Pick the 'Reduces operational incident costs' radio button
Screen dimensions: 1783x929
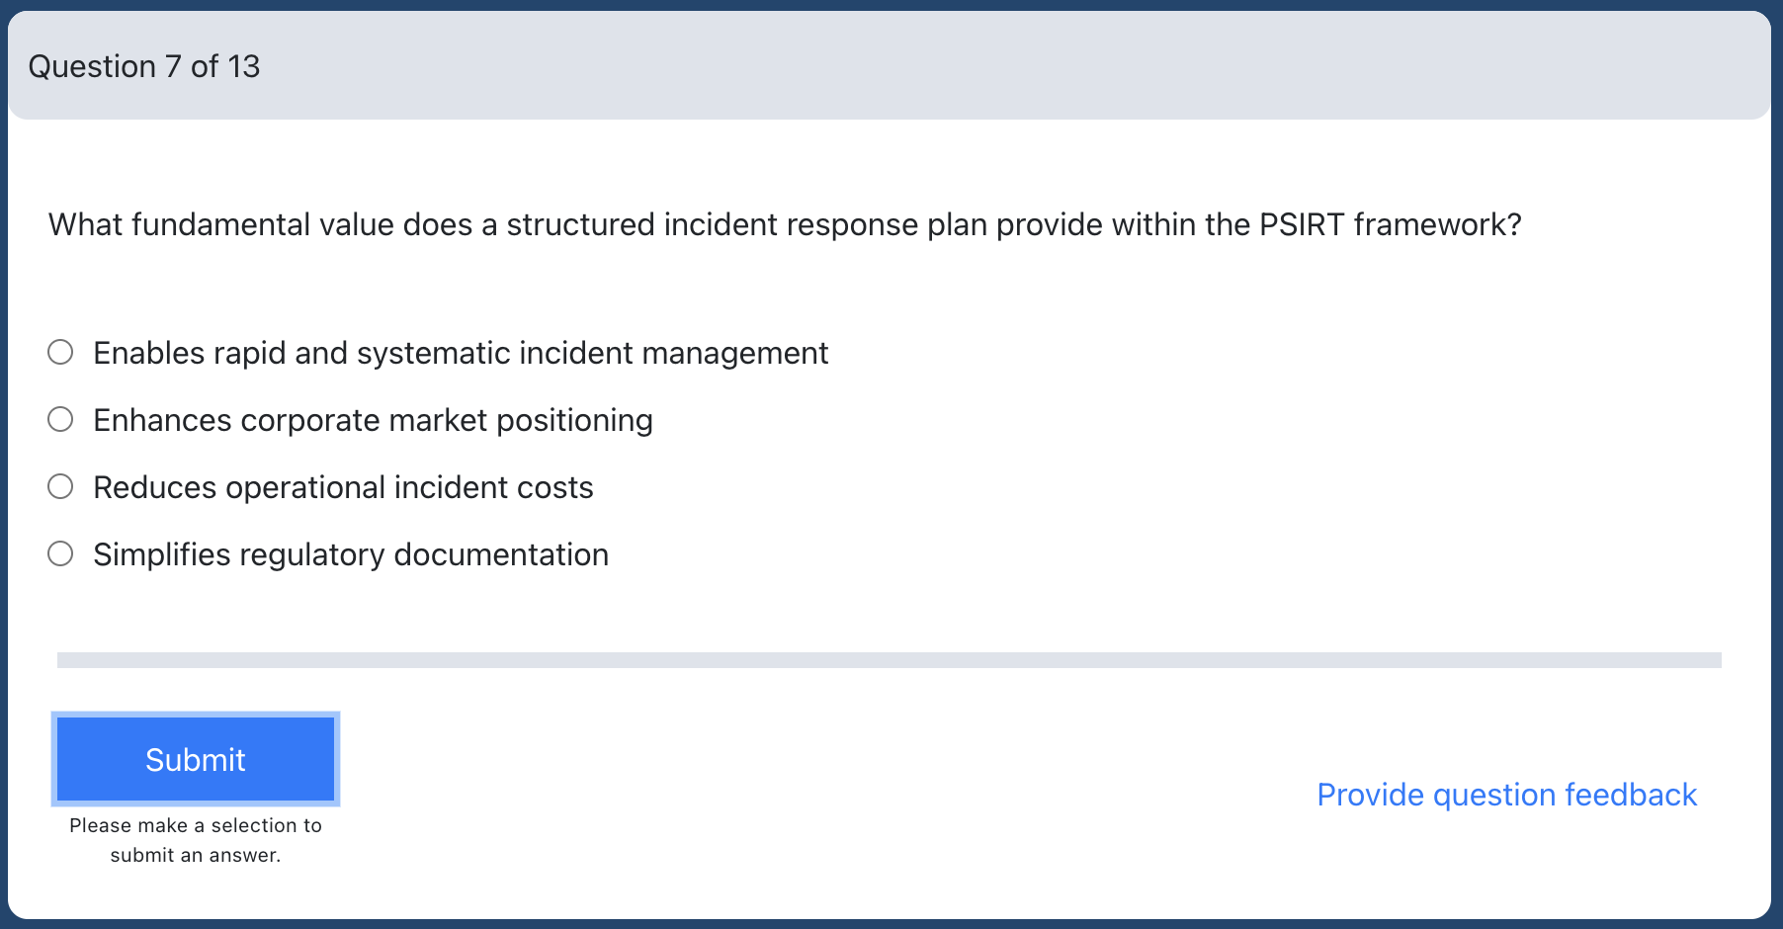tap(60, 486)
